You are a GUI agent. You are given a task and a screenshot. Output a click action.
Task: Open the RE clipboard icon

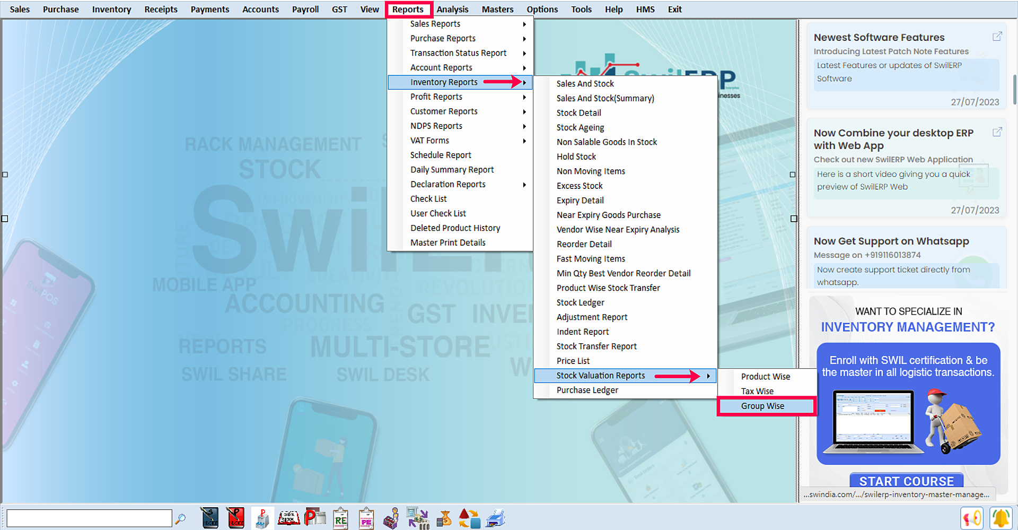tap(340, 518)
